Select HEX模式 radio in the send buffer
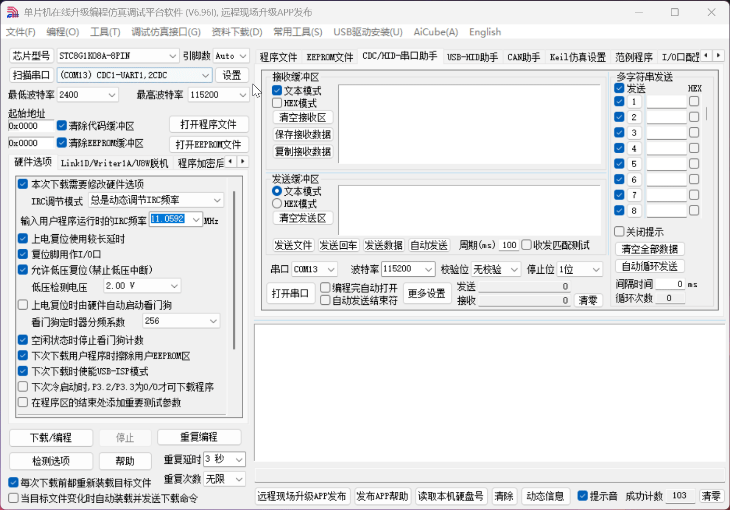This screenshot has width=730, height=510. 276,204
